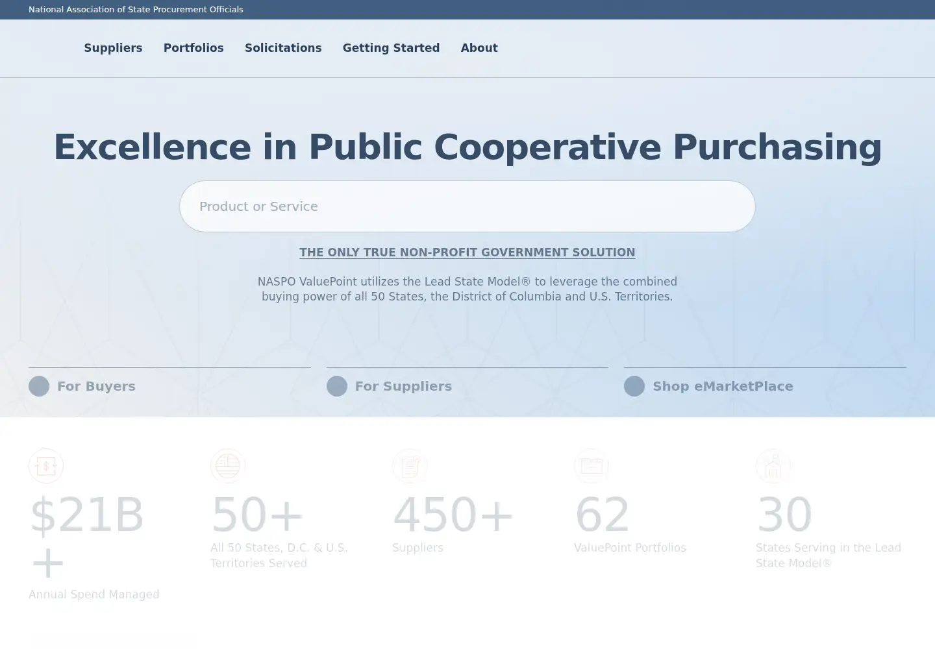Click the flag icon above 50+
This screenshot has width=935, height=649.
[228, 466]
